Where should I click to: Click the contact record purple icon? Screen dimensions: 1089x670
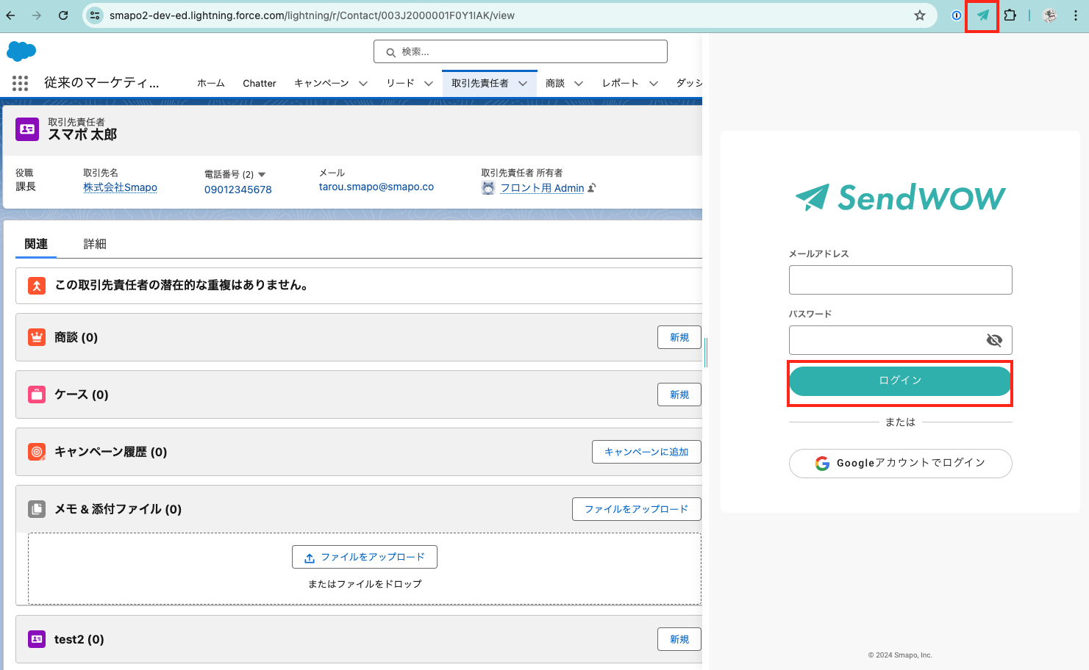[27, 129]
